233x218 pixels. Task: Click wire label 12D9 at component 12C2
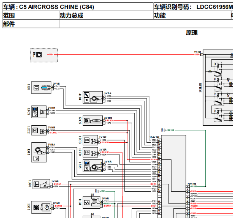(x=53, y=130)
